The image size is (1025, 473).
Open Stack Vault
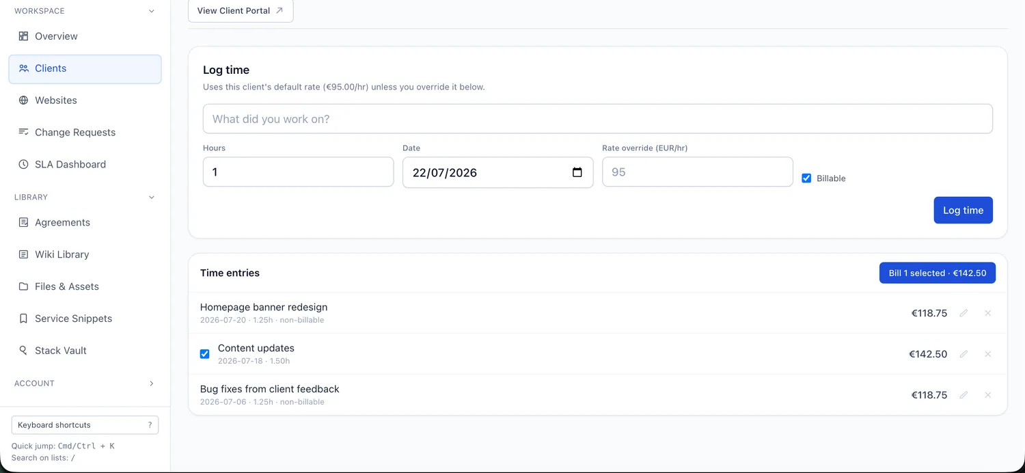[x=85, y=350]
